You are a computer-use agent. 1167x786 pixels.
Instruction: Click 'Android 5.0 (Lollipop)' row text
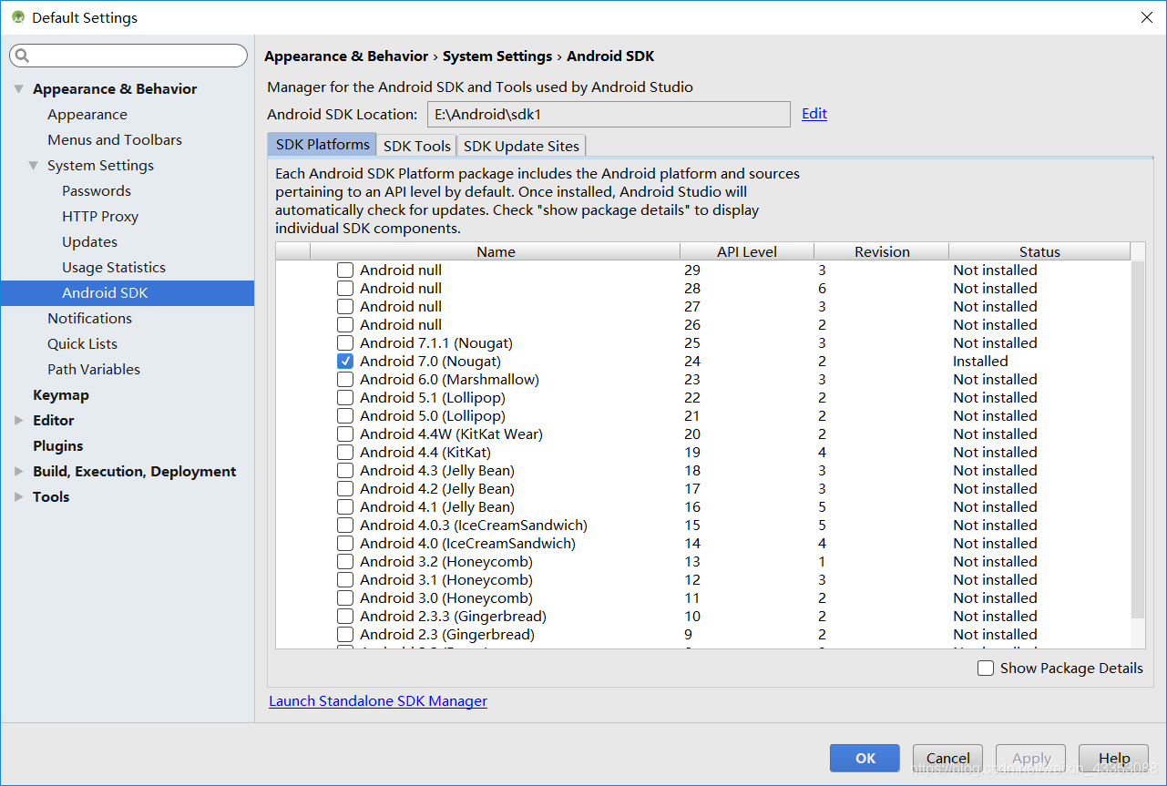[433, 416]
